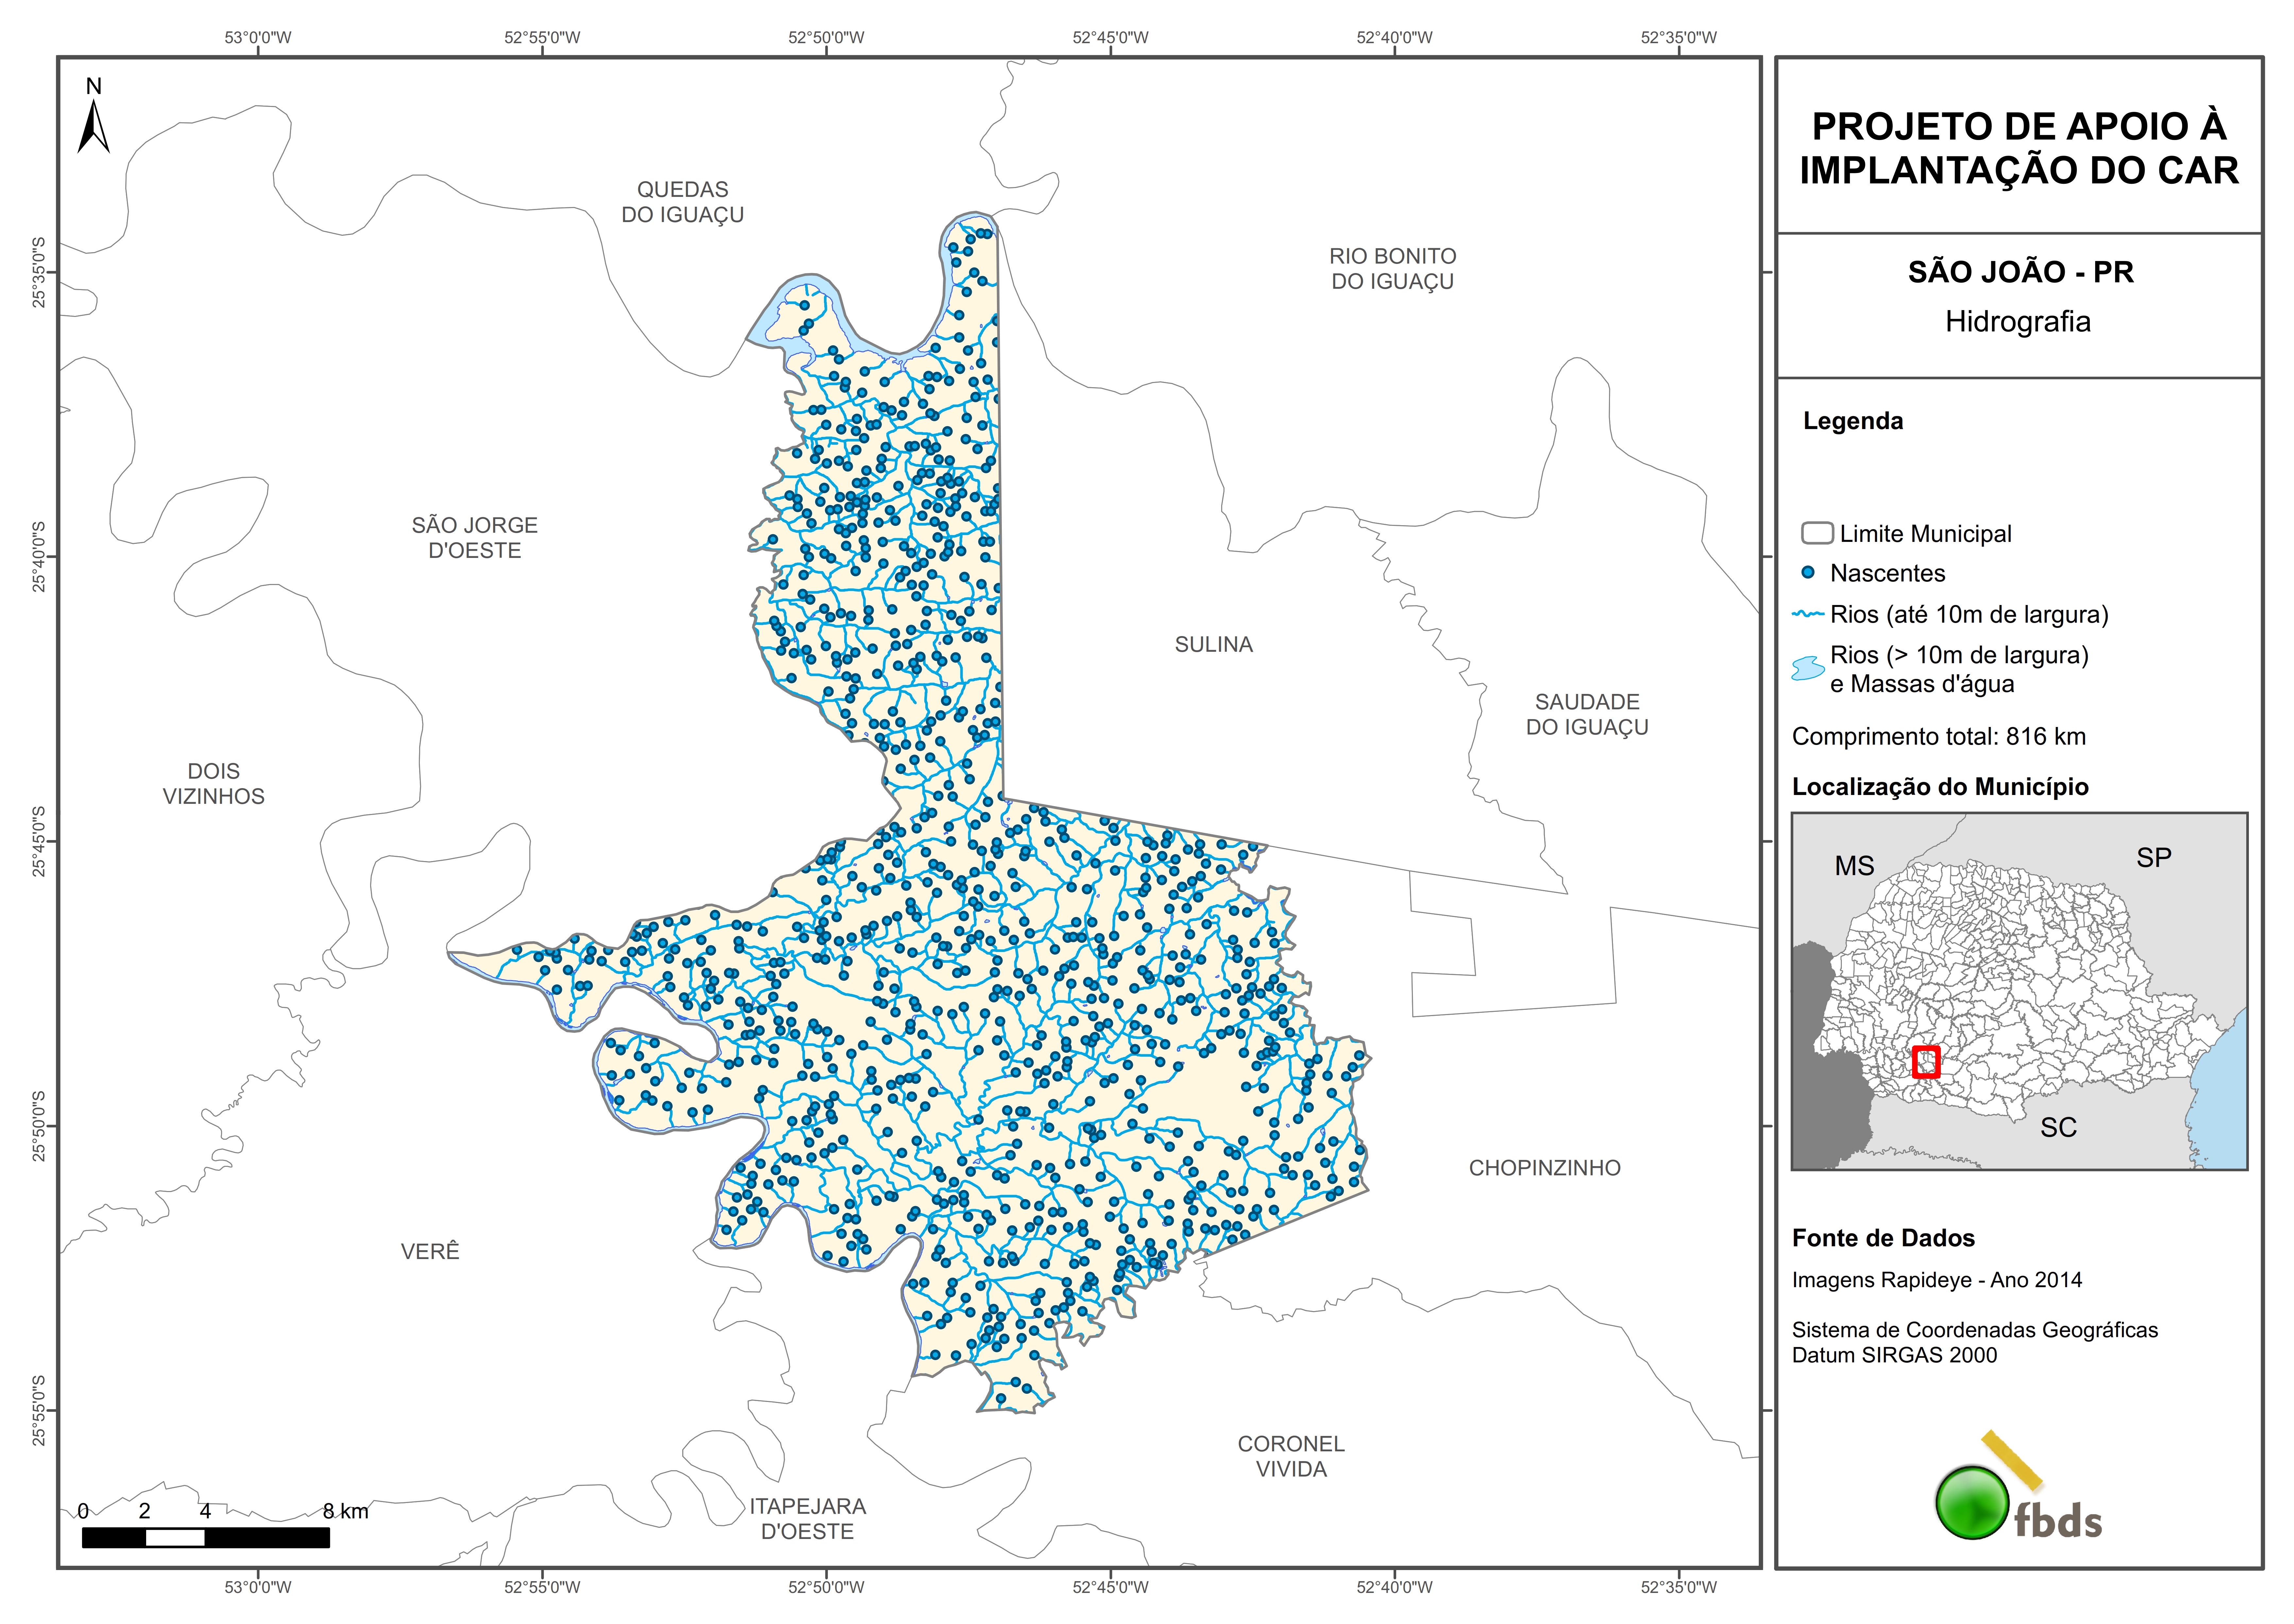
Task: Click the thin-rivers blue line legend symbol
Action: click(x=1808, y=614)
